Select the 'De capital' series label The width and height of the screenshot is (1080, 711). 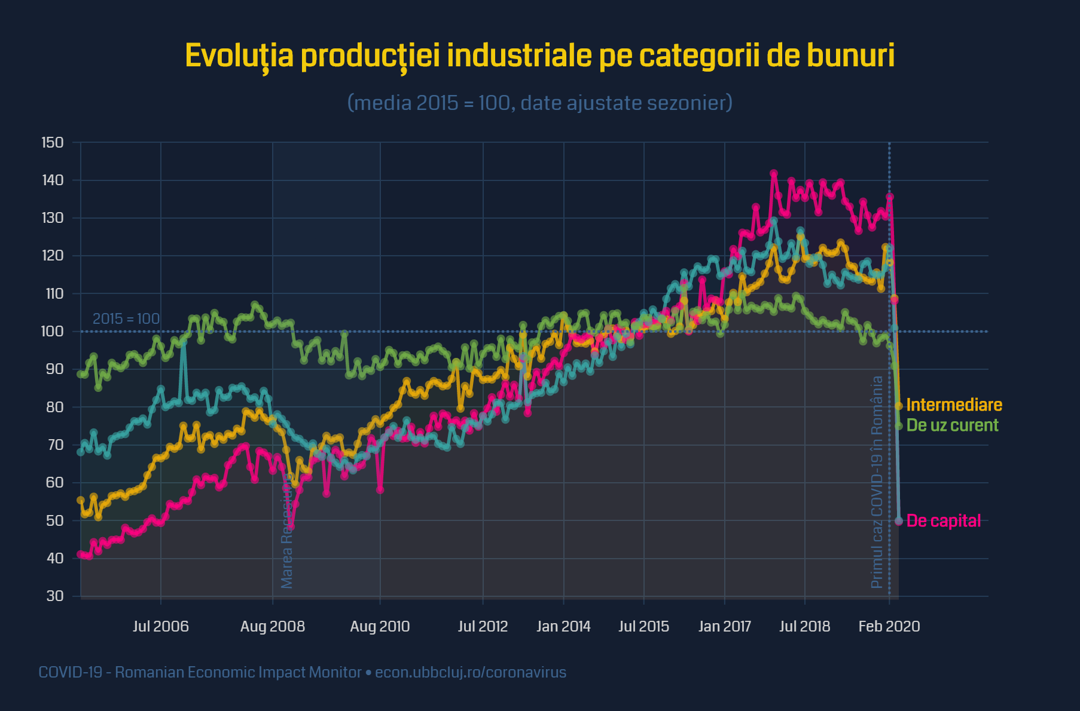click(944, 521)
